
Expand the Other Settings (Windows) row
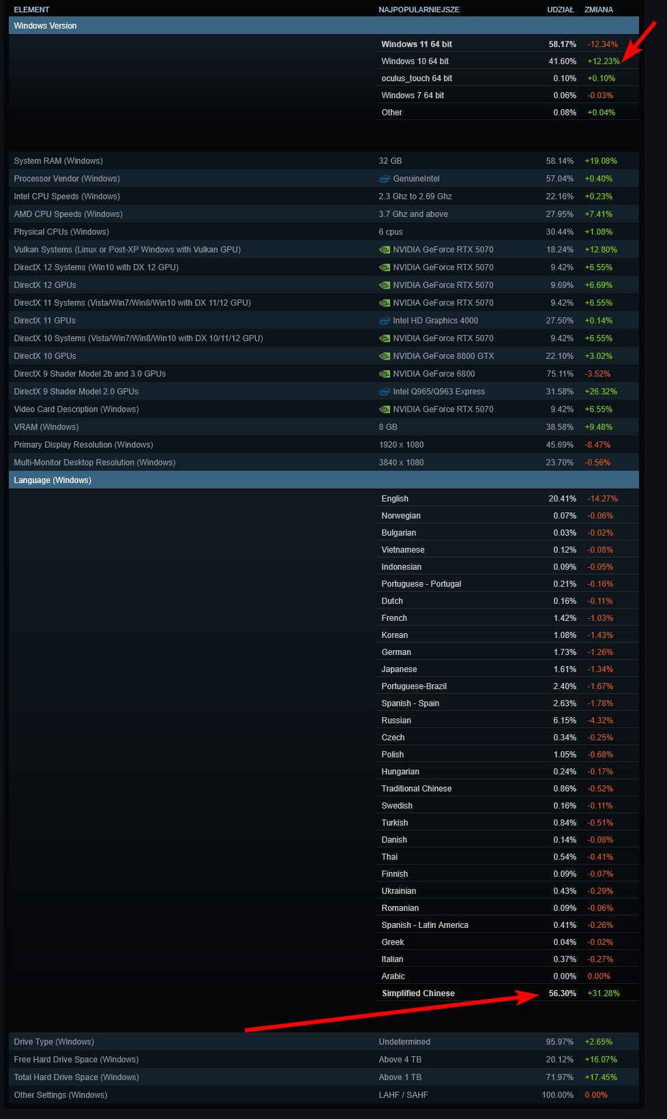pos(324,1095)
